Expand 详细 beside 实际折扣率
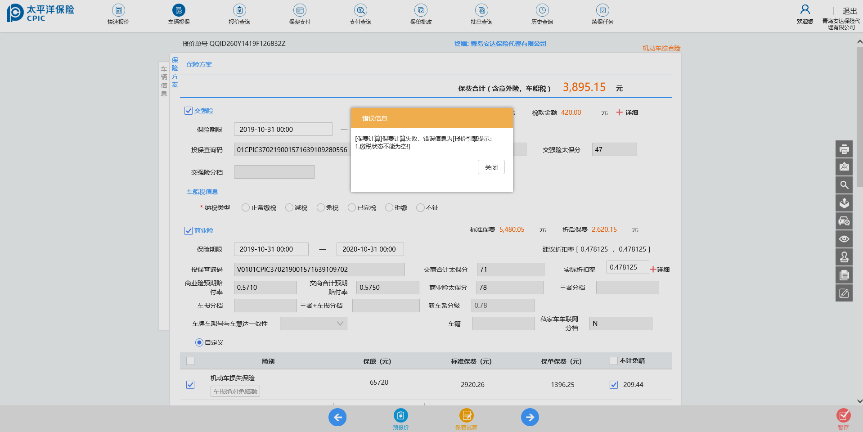 660,270
